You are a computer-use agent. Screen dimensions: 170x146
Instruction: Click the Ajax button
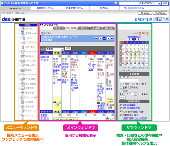click(x=145, y=13)
